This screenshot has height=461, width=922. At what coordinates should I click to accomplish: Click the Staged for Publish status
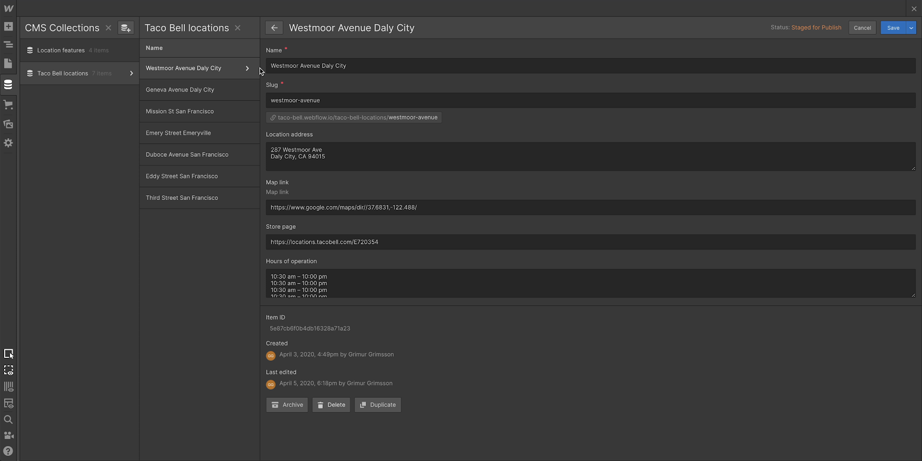pos(816,28)
